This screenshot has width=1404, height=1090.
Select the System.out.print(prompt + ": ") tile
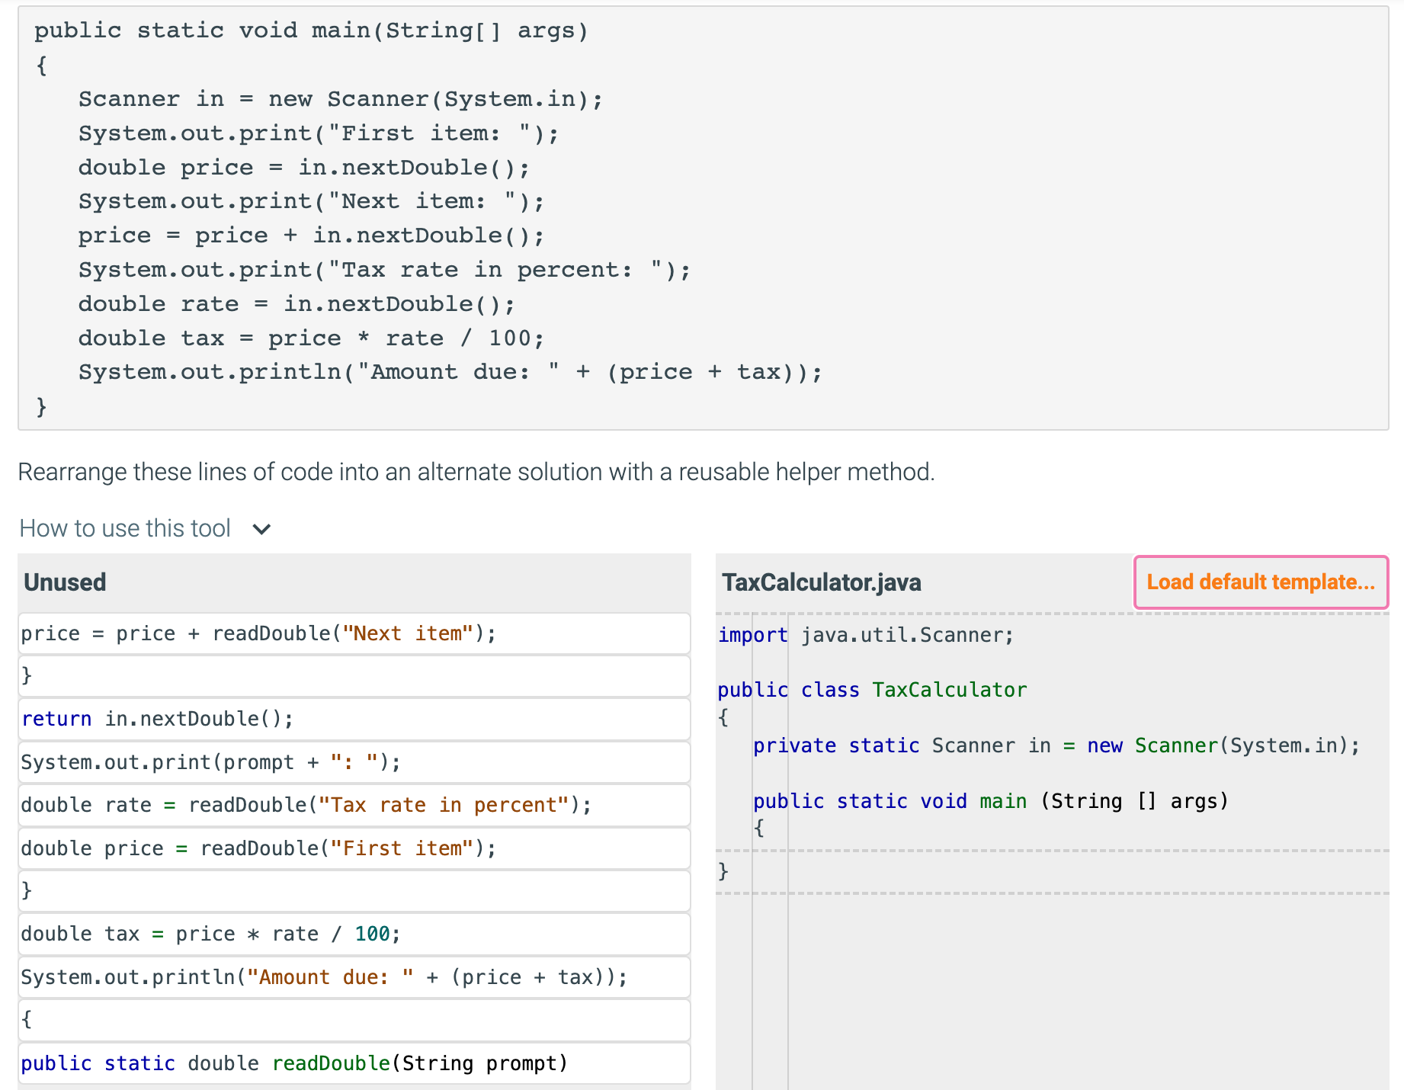pos(354,762)
